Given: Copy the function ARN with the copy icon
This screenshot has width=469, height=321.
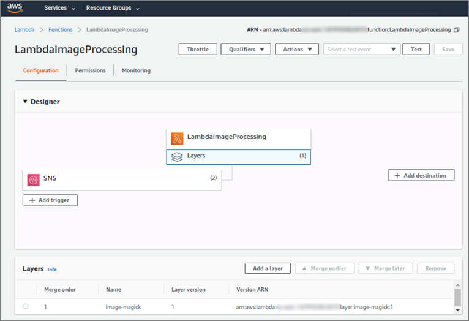Looking at the screenshot, I should tap(456, 30).
